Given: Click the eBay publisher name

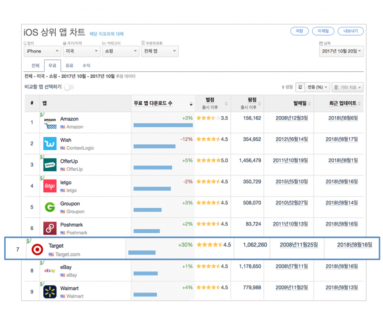Looking at the screenshot, I should [71, 275].
